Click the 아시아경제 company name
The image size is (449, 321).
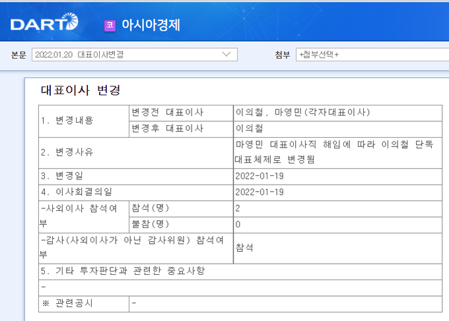151,25
